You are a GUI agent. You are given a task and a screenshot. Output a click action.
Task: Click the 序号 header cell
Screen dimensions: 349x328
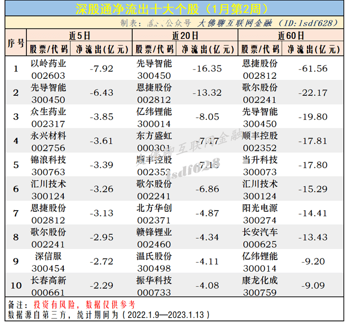point(15,42)
